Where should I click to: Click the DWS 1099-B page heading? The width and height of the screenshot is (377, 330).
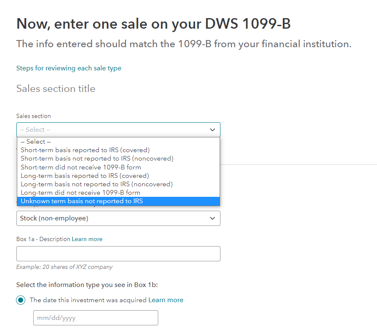tap(154, 24)
